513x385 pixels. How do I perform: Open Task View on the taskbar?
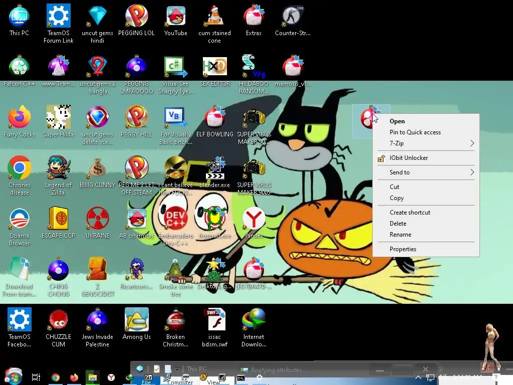click(x=36, y=377)
